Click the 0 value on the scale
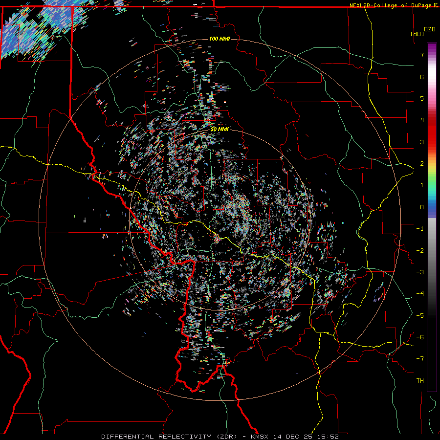 pos(422,207)
